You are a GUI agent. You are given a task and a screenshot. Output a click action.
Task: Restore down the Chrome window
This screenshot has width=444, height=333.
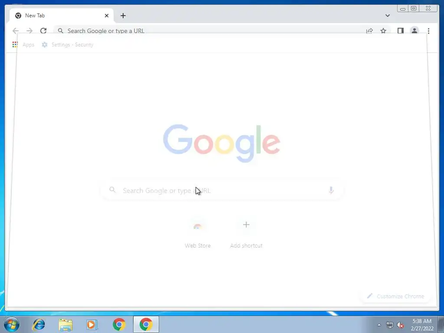point(413,9)
